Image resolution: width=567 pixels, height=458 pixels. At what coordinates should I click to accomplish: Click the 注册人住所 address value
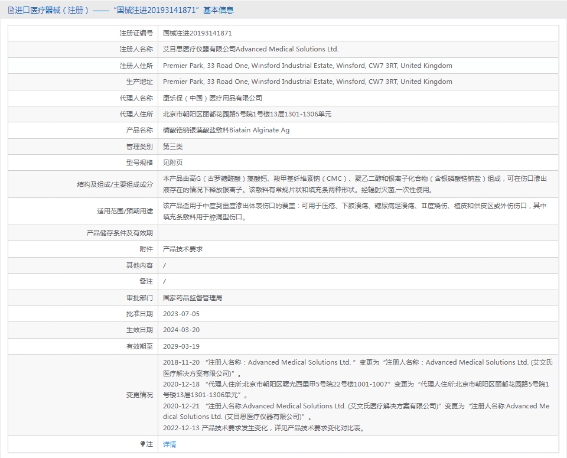[307, 66]
